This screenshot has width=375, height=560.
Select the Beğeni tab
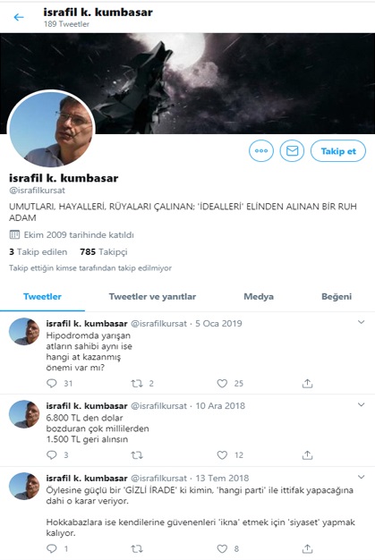[337, 297]
